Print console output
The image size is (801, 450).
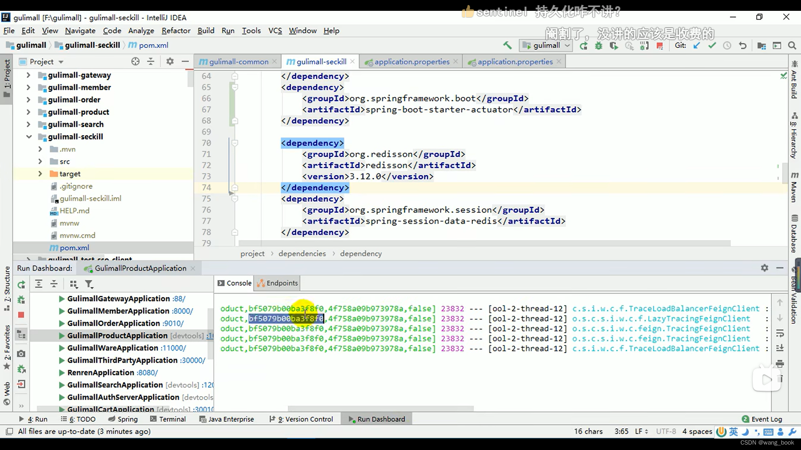click(x=780, y=364)
